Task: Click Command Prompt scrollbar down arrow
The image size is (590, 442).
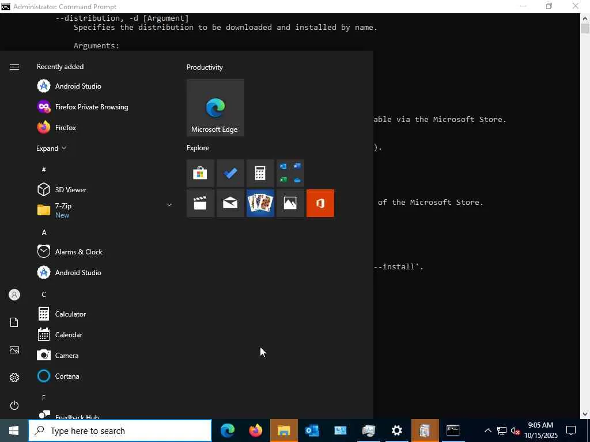Action: click(x=585, y=414)
